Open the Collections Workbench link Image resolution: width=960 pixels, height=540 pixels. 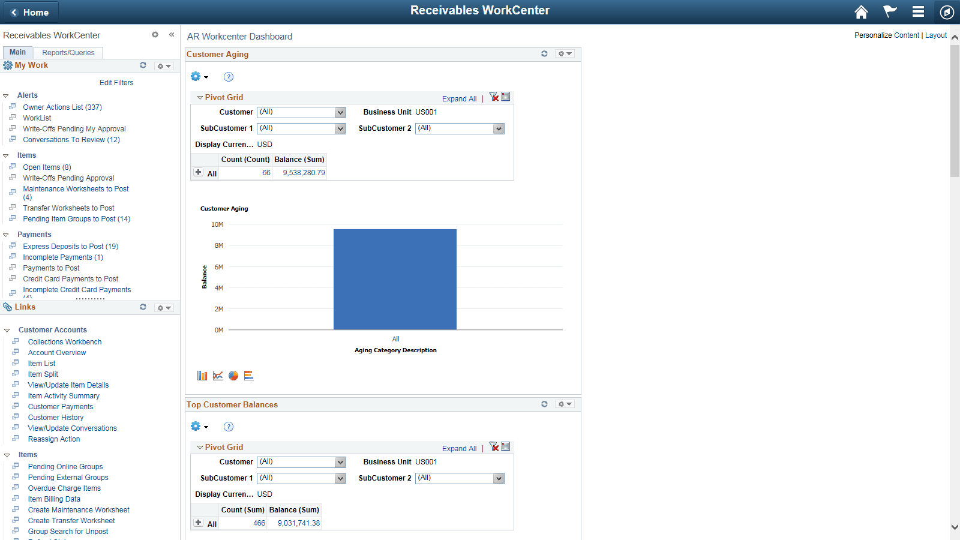point(64,341)
